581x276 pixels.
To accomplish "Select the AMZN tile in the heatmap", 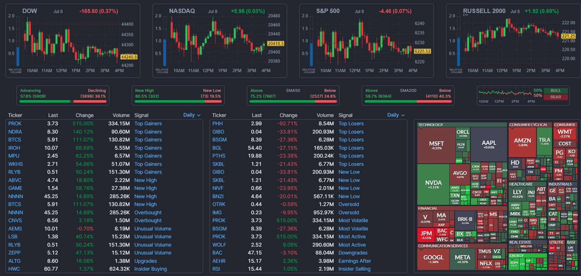I will click(x=523, y=142).
